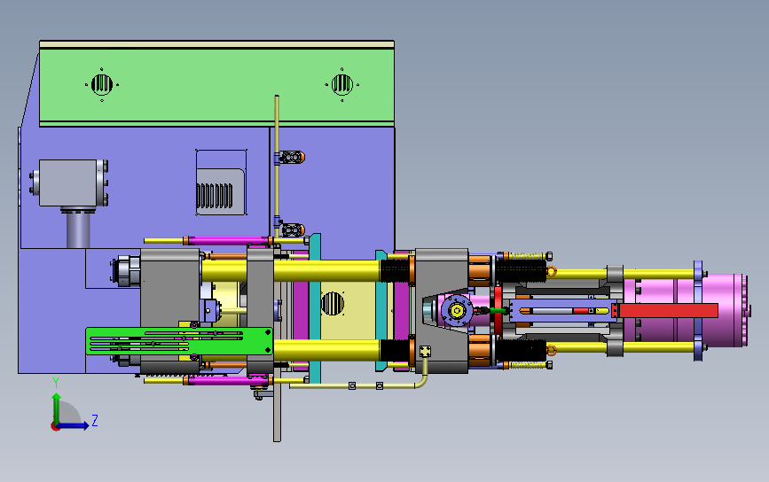769x482 pixels.
Task: Select the cream strip atop the green cover
Action: pos(216,44)
